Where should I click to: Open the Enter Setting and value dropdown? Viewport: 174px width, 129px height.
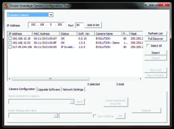pos(55,115)
